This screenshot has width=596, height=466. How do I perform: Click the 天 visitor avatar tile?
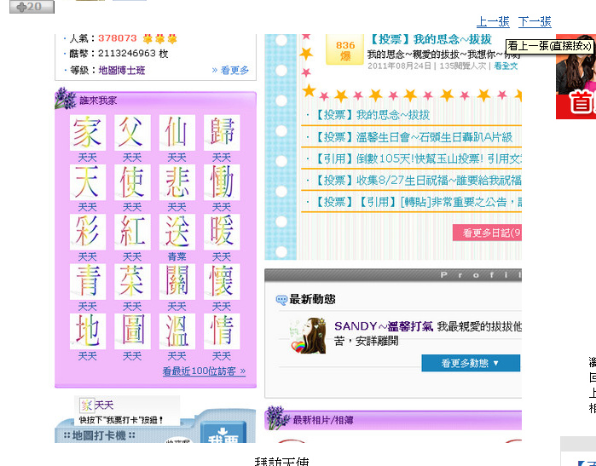pyautogui.click(x=88, y=182)
